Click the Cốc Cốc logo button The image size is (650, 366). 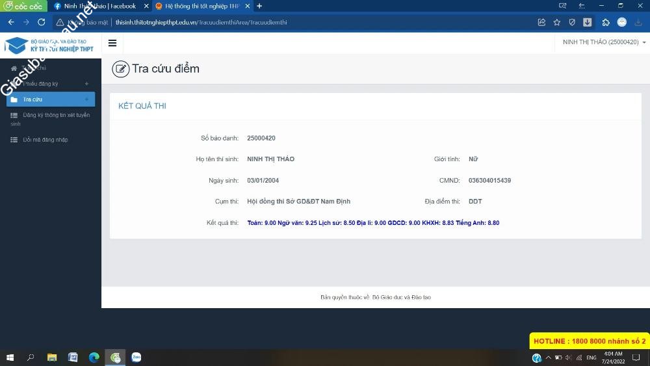coord(23,6)
